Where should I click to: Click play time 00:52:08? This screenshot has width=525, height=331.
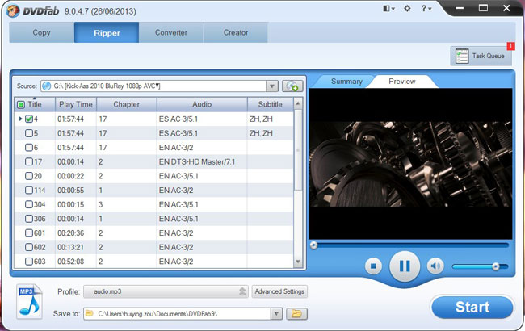click(x=70, y=261)
